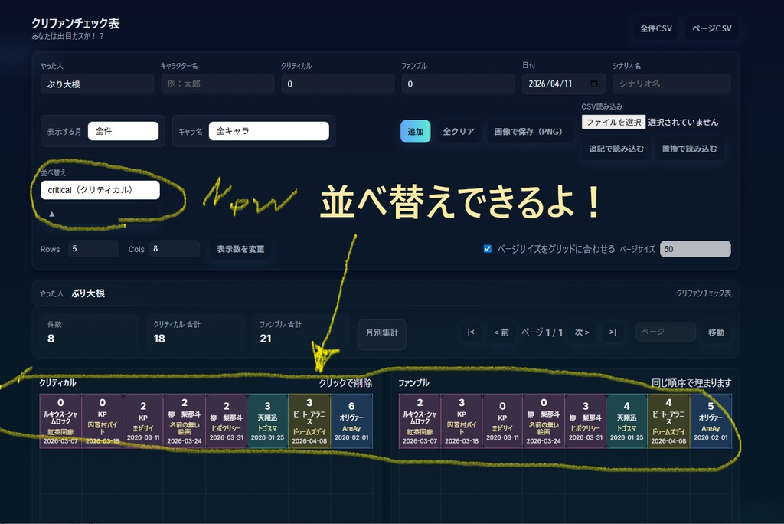The width and height of the screenshot is (784, 524).
Task: Delete critical cell 名前の無い絵画
Action: pyautogui.click(x=185, y=421)
